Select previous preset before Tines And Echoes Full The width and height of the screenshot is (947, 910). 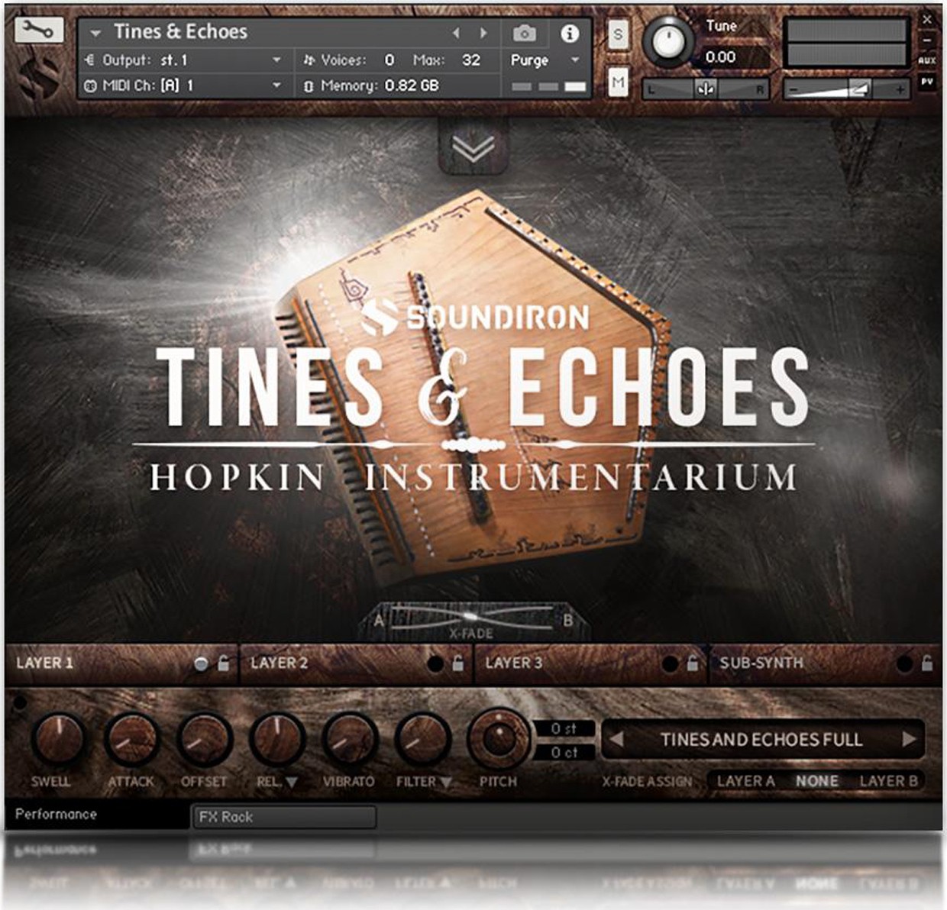click(x=616, y=739)
